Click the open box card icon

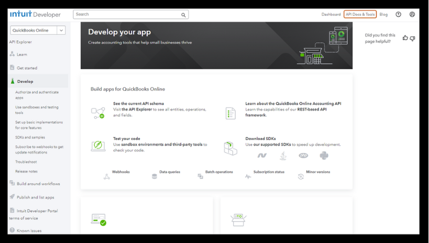[x=238, y=220]
